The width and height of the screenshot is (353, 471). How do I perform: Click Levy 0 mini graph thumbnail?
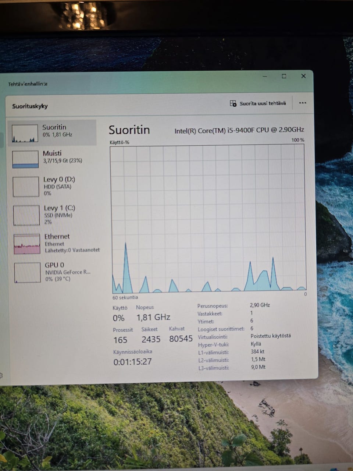pos(26,187)
